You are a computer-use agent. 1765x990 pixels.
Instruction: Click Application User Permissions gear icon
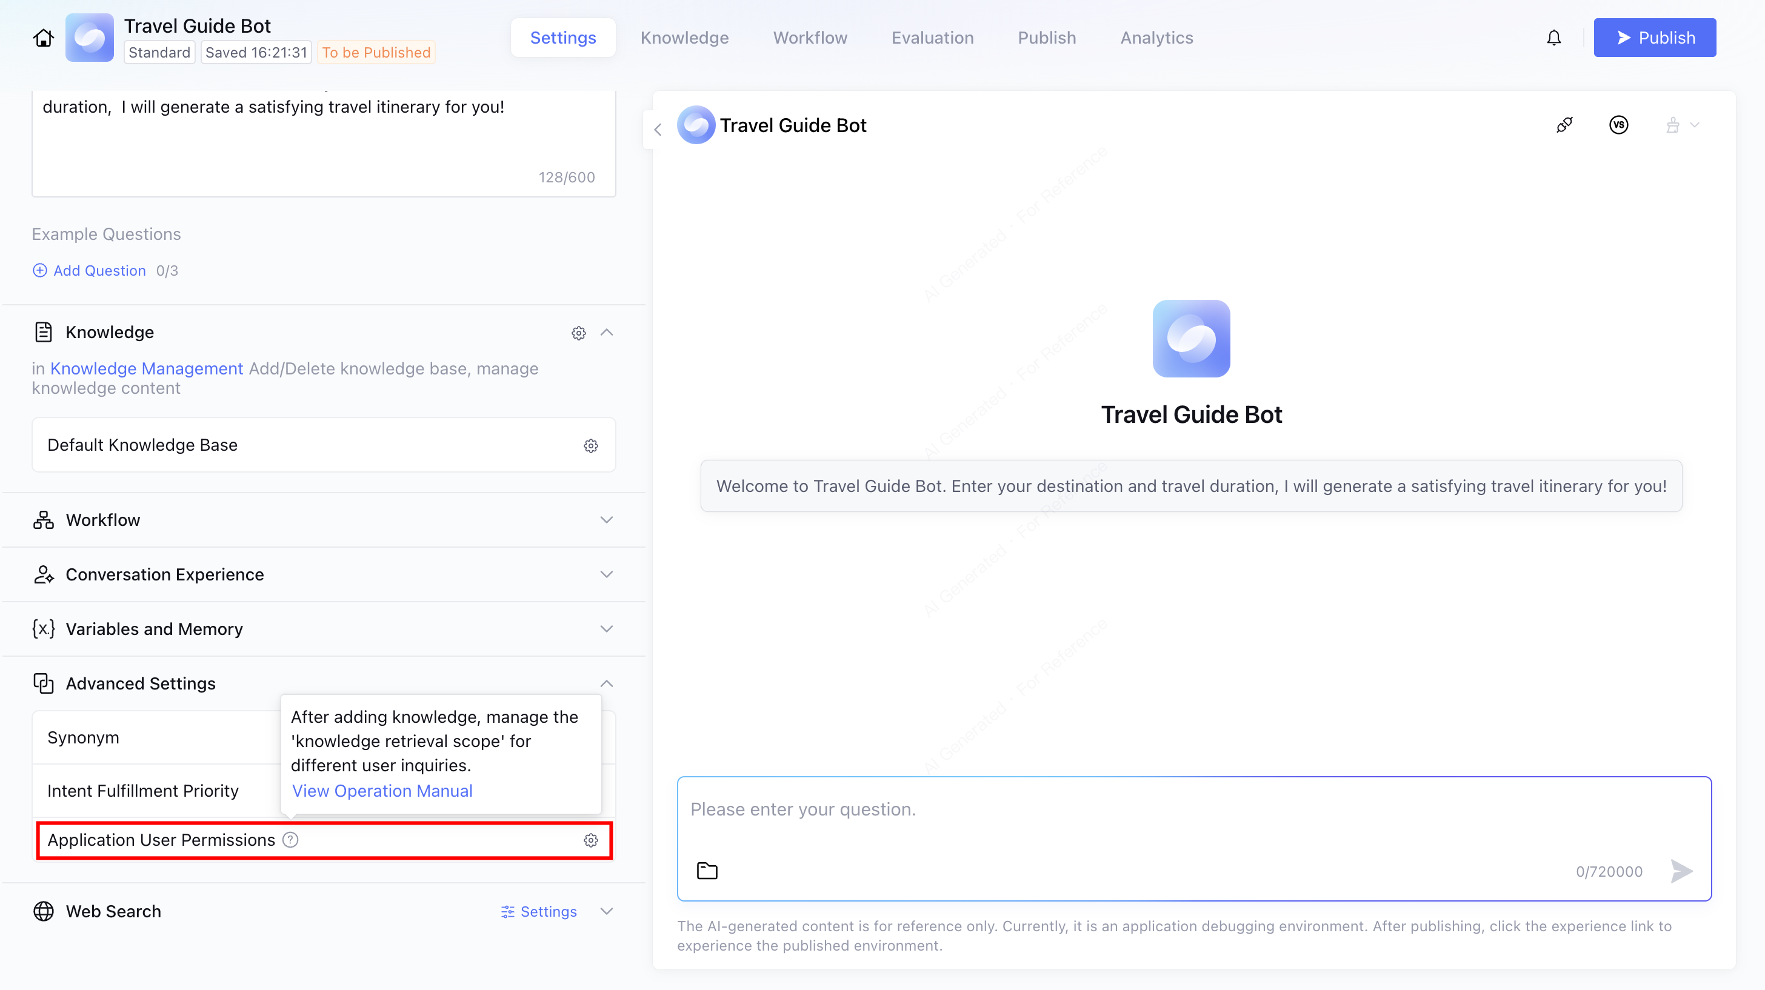pos(590,840)
